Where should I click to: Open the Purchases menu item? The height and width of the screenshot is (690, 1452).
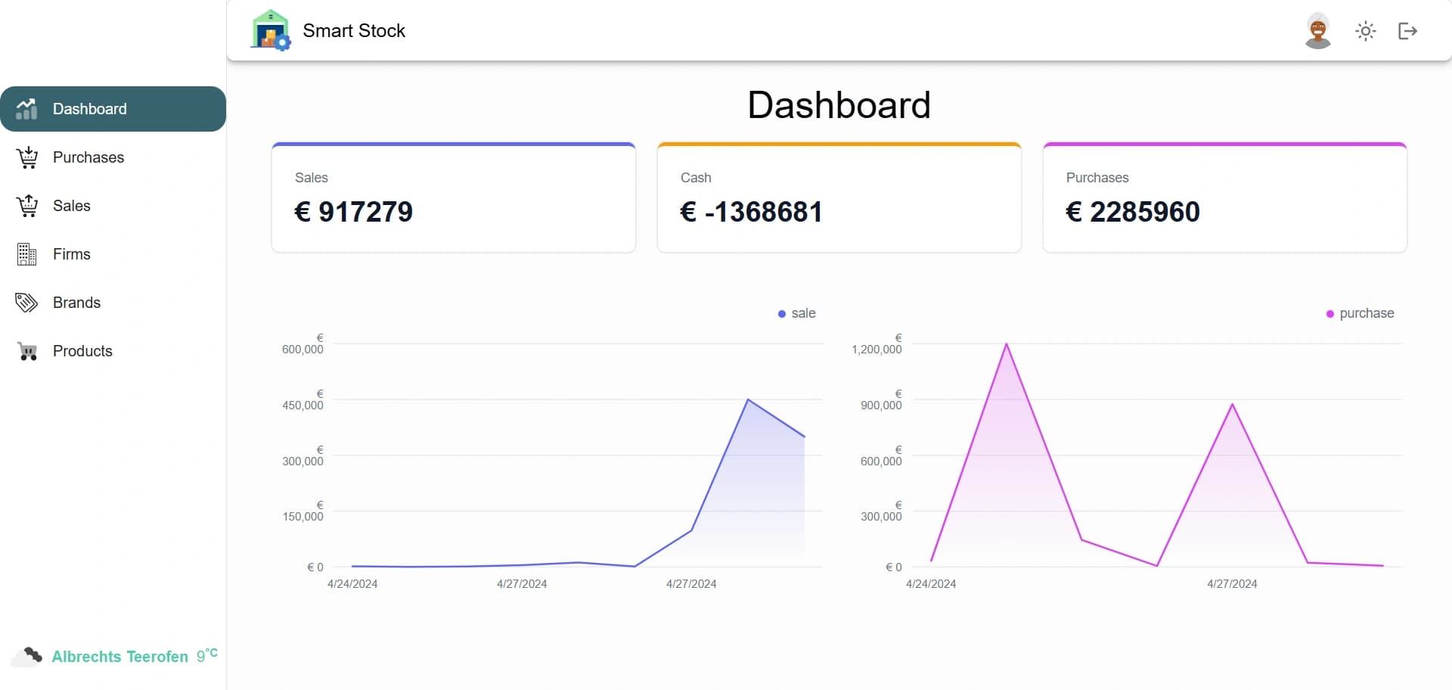click(88, 157)
